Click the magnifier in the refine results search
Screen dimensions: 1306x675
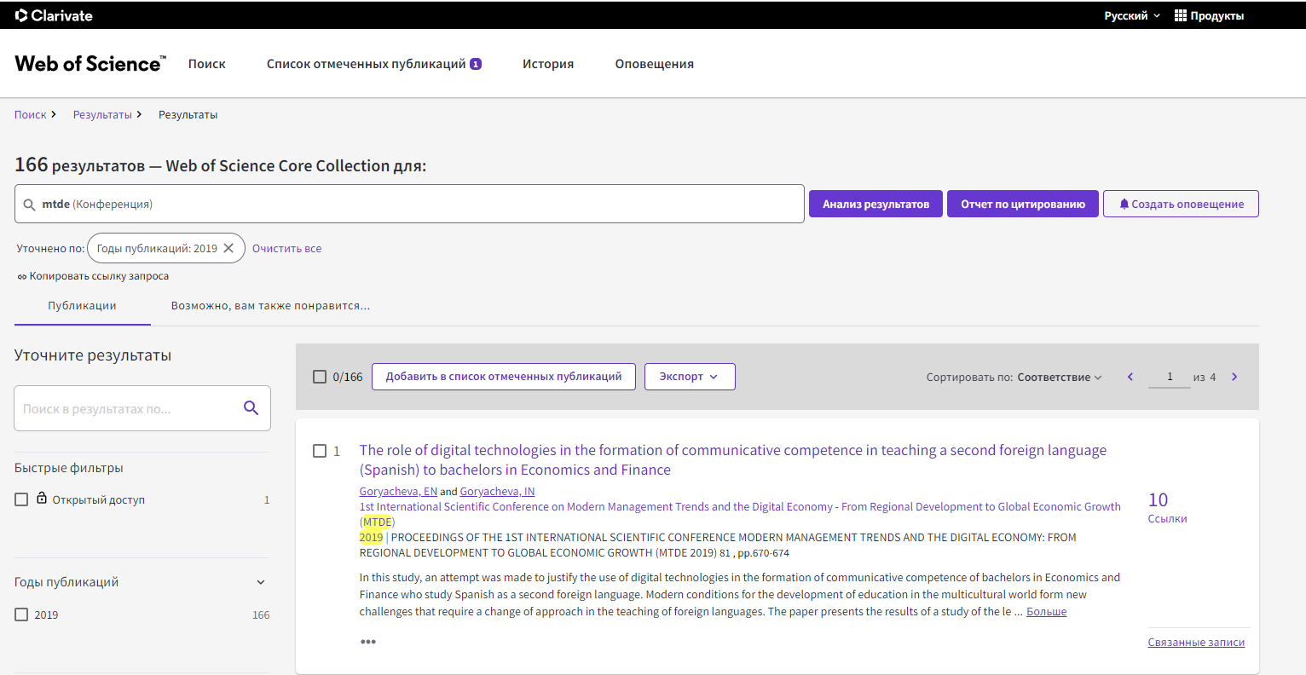point(251,408)
